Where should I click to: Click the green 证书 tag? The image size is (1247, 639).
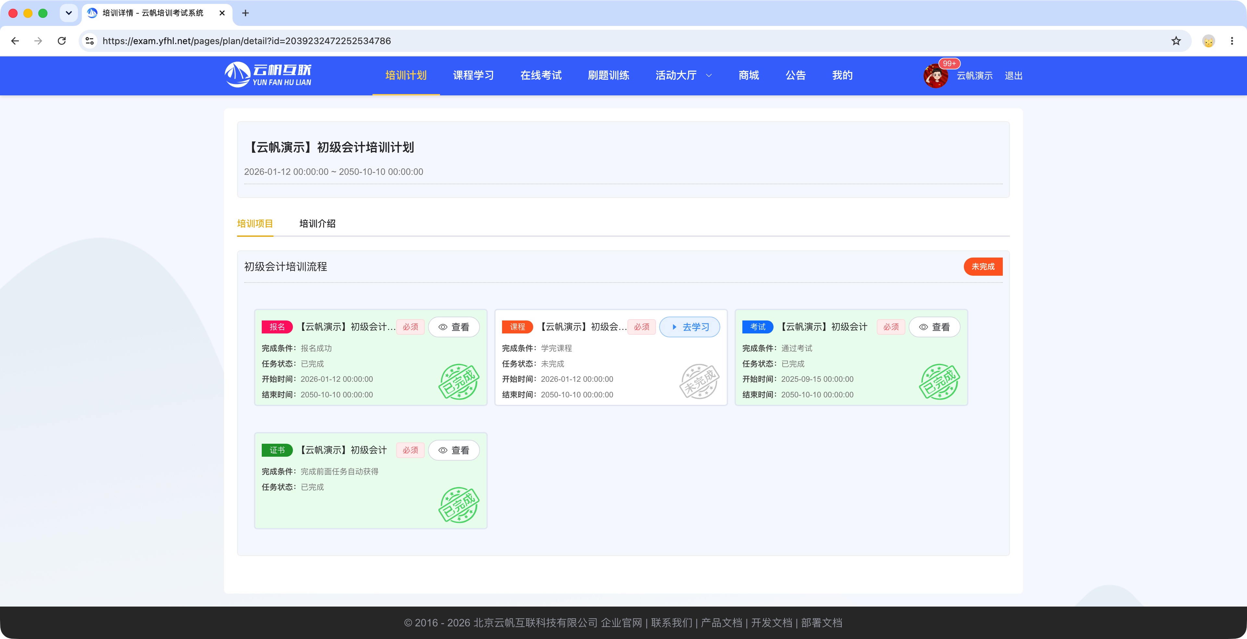[x=277, y=451]
